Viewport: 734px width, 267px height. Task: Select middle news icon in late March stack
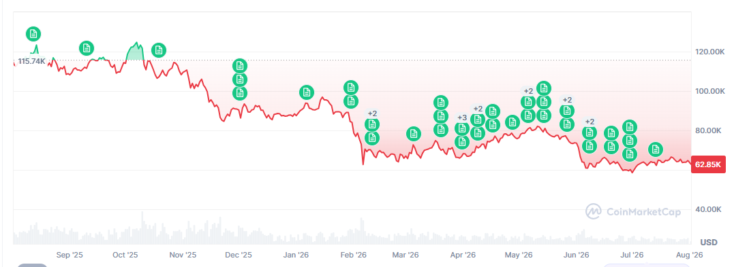tap(440, 115)
